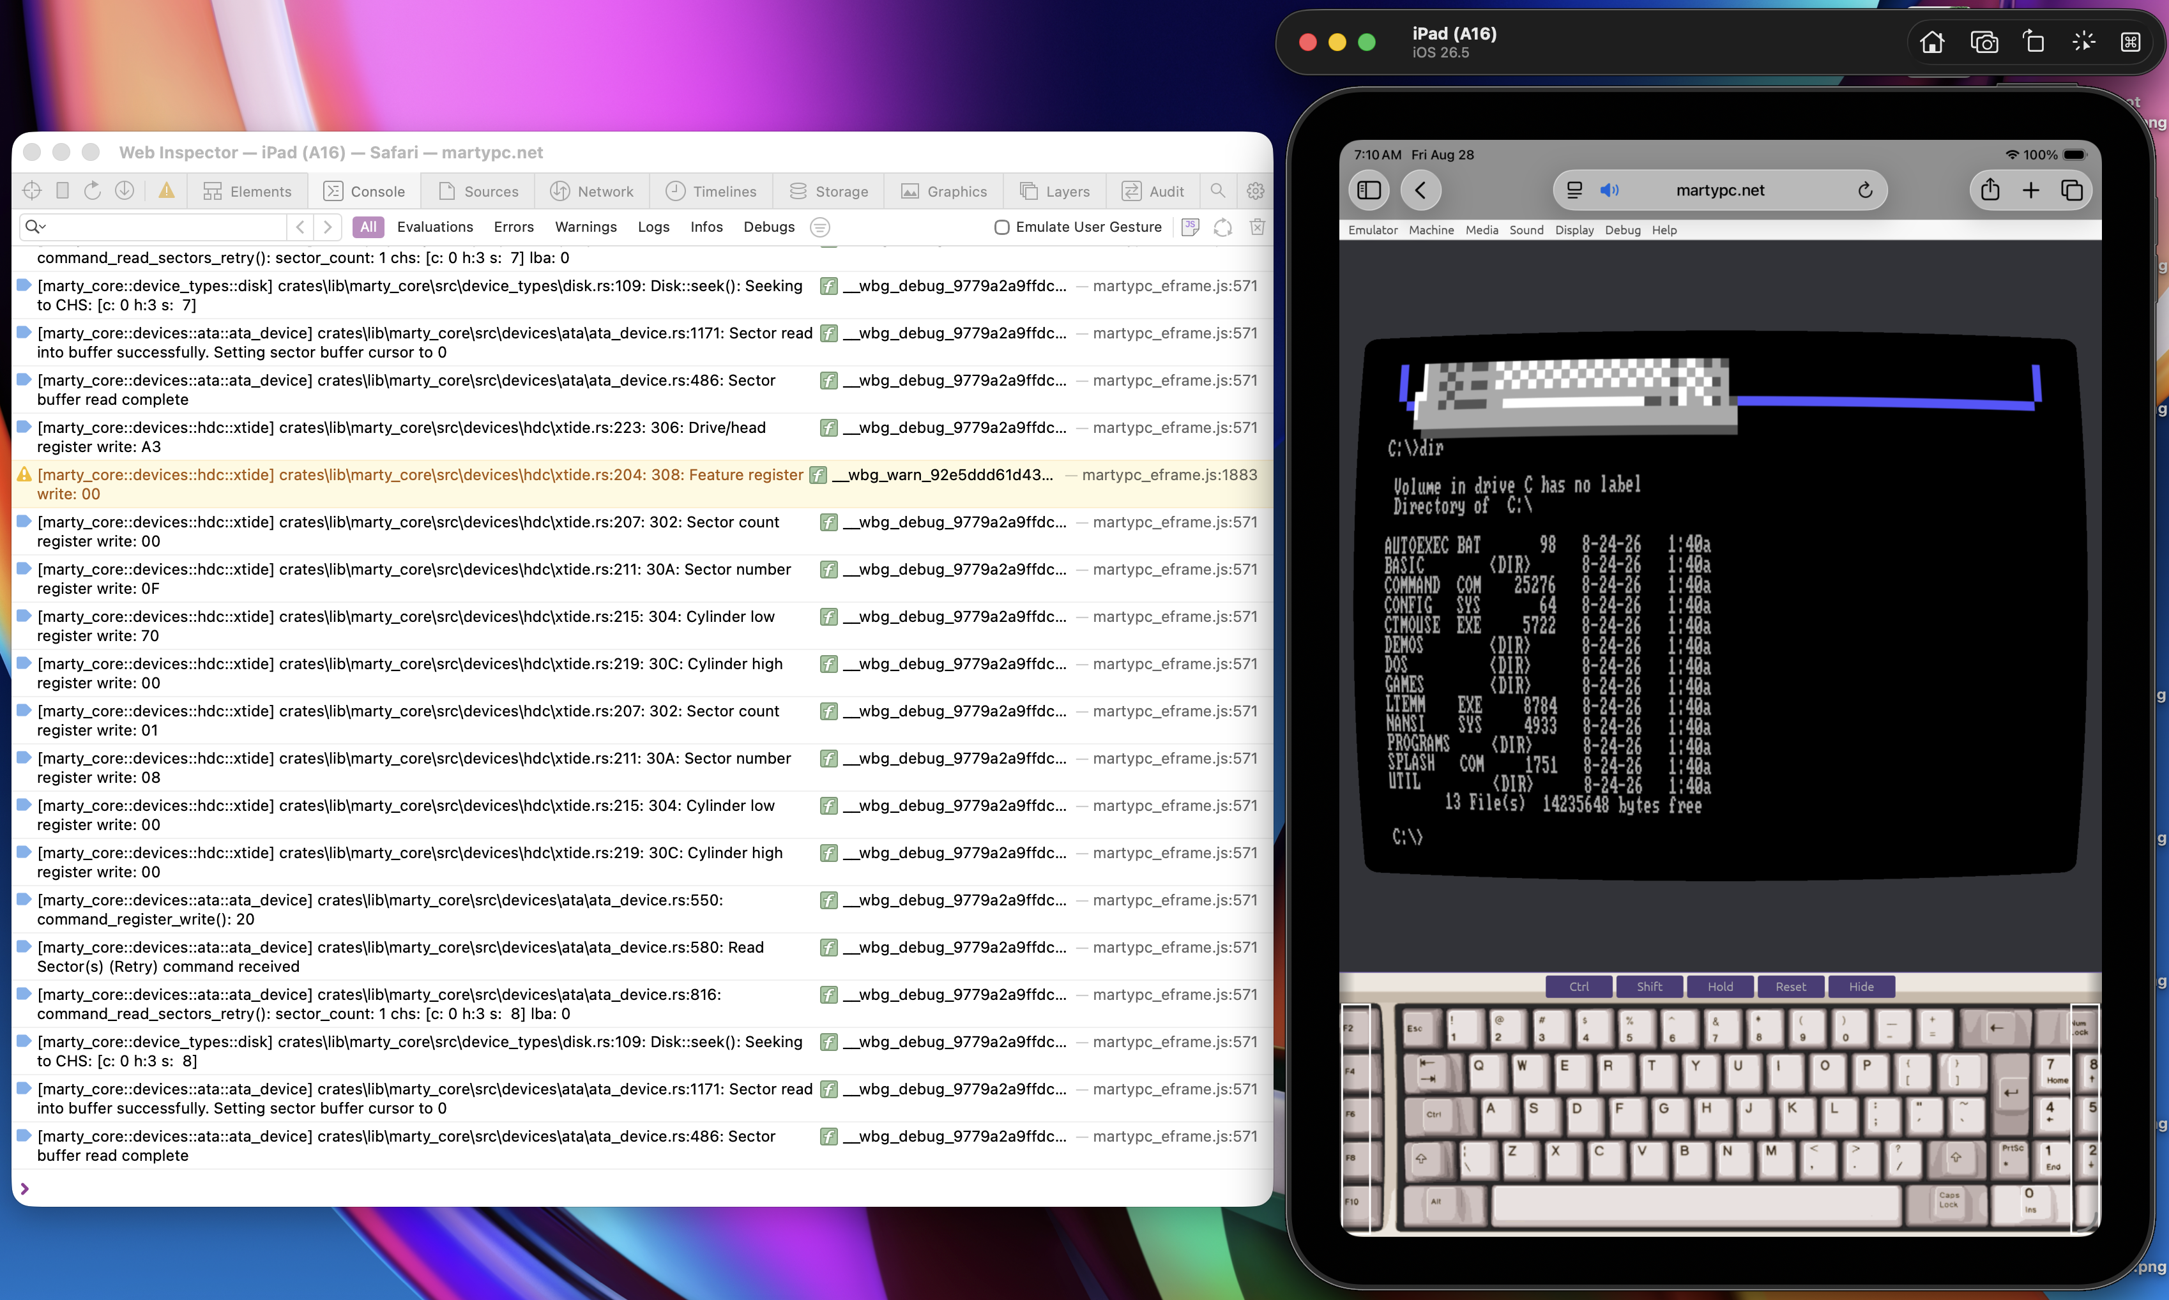2169x1300 pixels.
Task: Open Web Inspector settings gear
Action: (1255, 191)
